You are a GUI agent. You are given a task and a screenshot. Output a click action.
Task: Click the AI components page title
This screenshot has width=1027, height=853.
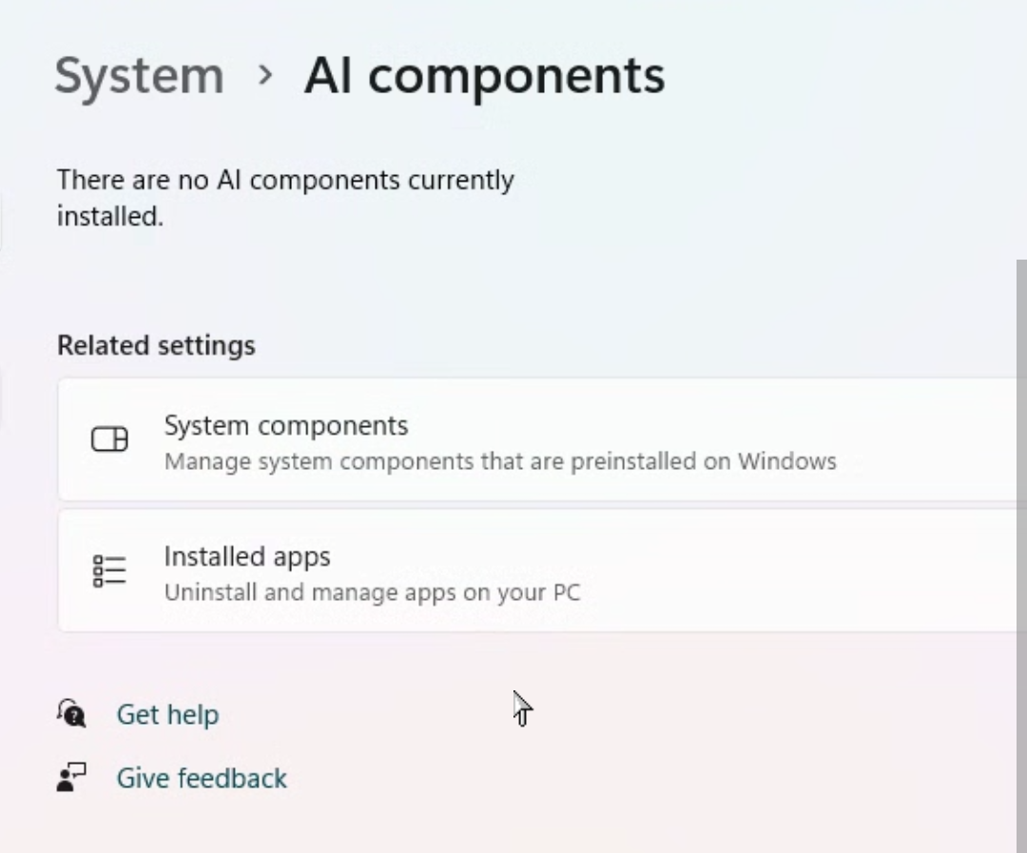click(484, 75)
